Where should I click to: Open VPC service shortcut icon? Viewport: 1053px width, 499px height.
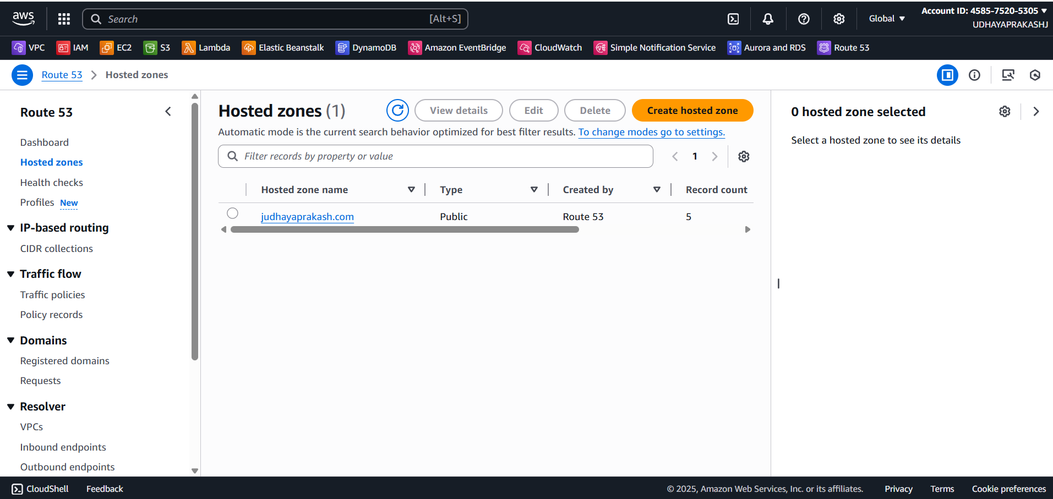click(x=19, y=48)
